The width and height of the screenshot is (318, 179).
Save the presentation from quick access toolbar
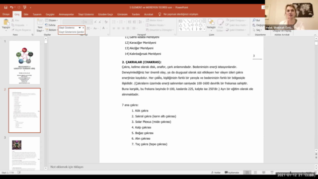[x=5, y=7]
